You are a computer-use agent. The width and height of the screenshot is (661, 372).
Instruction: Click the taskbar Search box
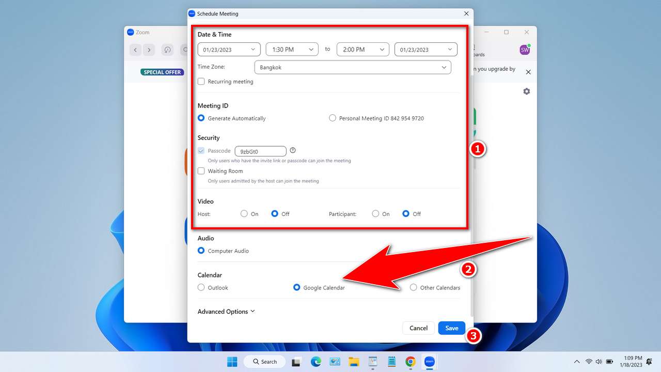(263, 362)
